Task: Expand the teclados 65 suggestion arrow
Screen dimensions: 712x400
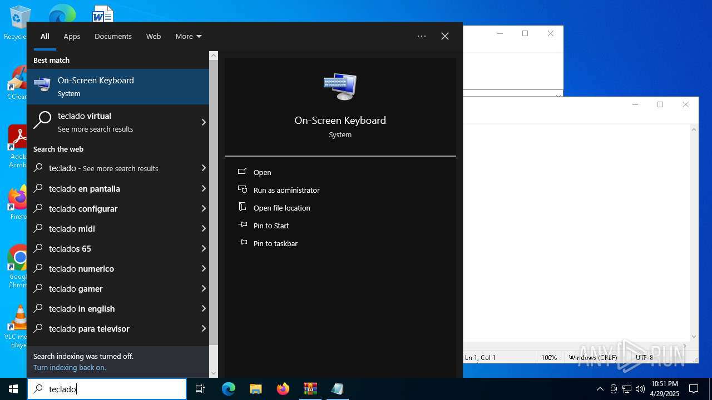Action: click(x=204, y=248)
